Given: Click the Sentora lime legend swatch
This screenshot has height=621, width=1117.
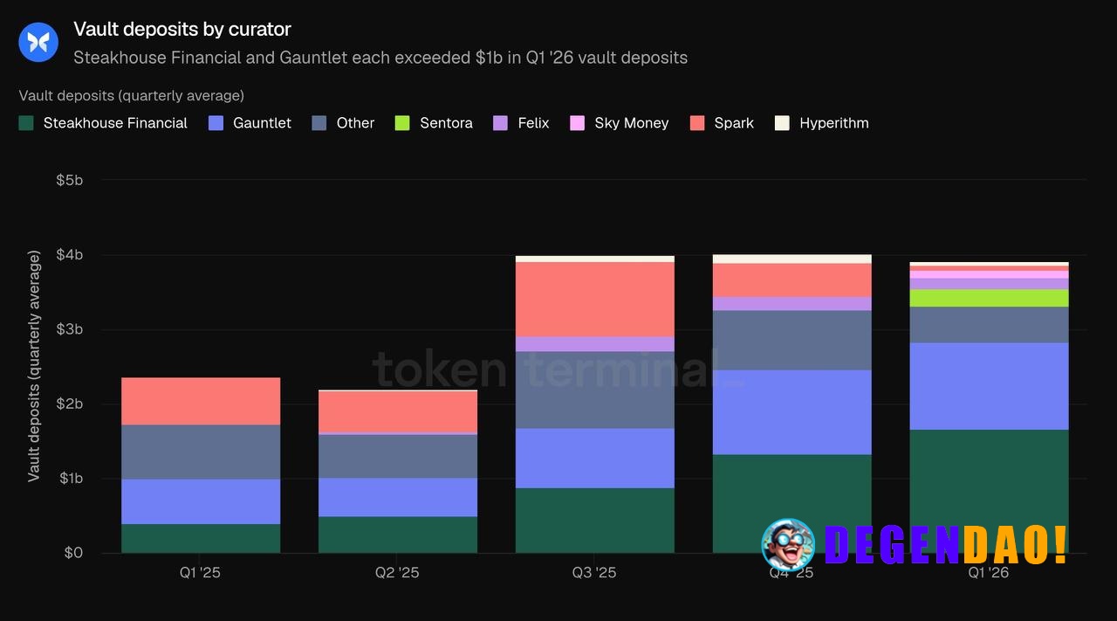Looking at the screenshot, I should click(x=402, y=123).
